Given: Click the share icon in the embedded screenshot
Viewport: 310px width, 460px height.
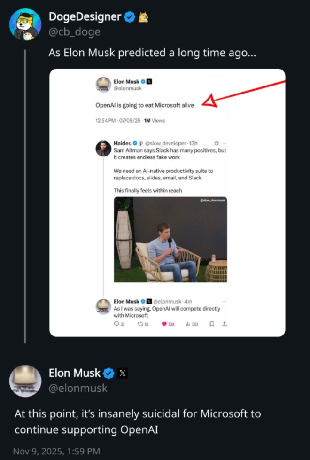Looking at the screenshot, I should pyautogui.click(x=224, y=324).
